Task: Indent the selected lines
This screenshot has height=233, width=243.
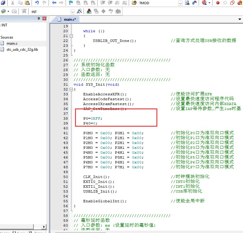Action: pos(103,3)
